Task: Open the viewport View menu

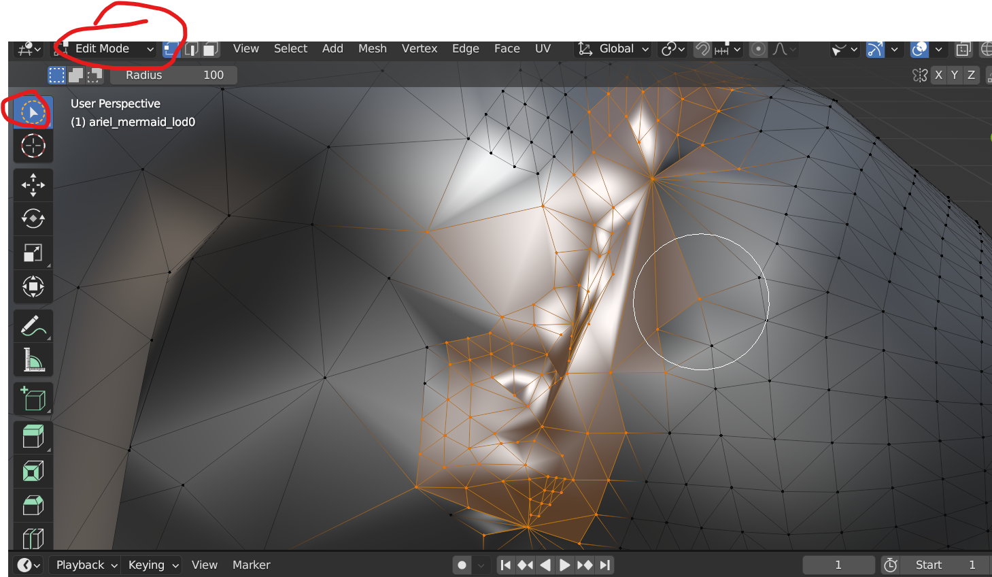Action: [x=246, y=49]
